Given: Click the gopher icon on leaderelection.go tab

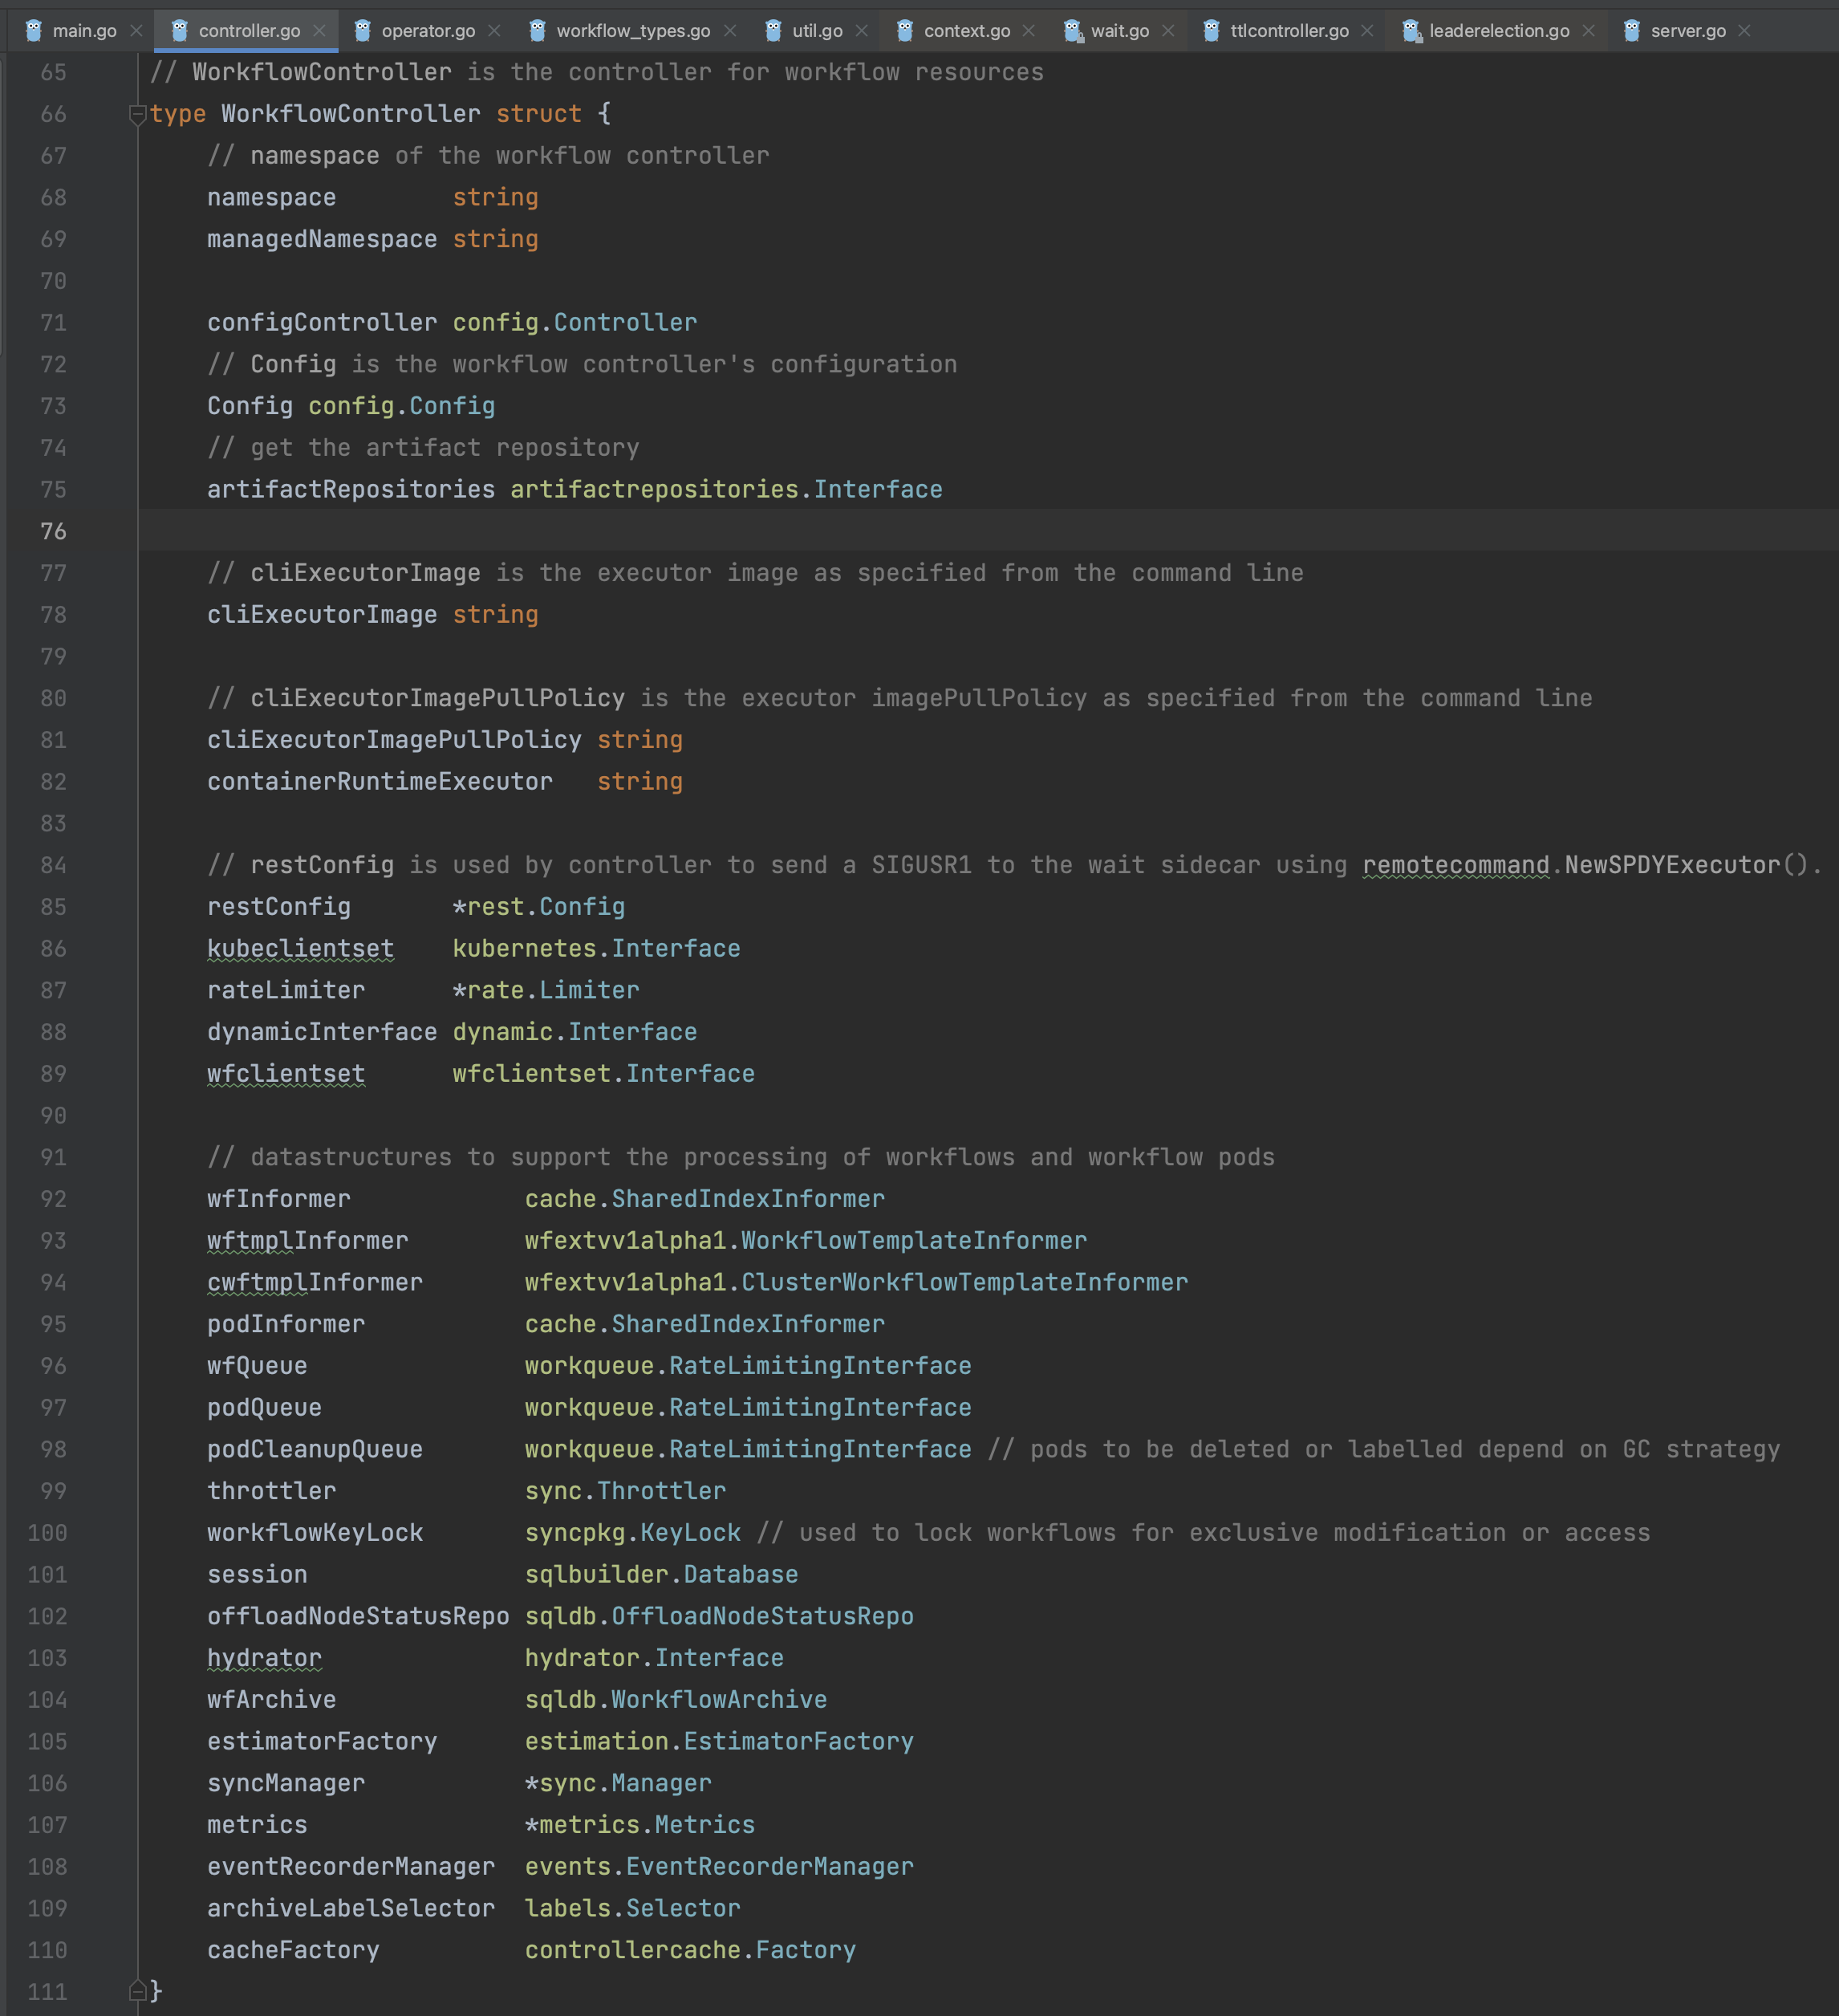Looking at the screenshot, I should tap(1411, 31).
